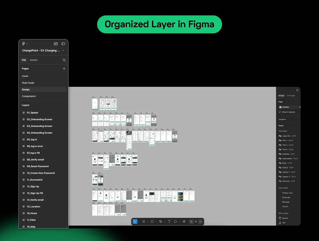Open Pen tool options dropdown arrow
The image size is (319, 241).
point(164,222)
